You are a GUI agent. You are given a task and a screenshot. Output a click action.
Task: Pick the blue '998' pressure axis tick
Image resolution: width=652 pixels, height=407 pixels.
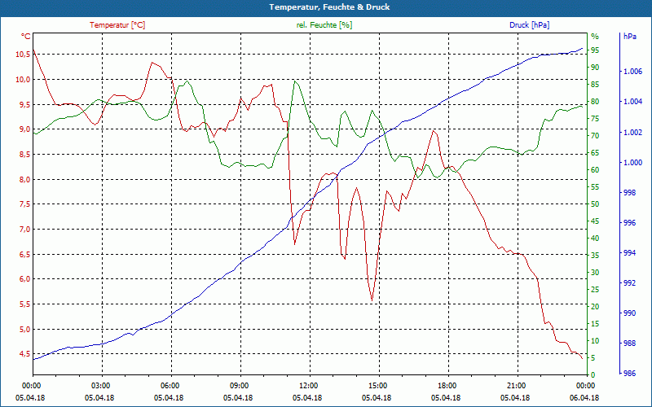[x=630, y=193]
